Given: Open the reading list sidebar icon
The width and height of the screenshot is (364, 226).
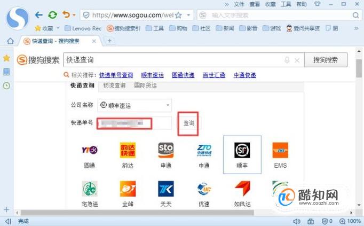Looking at the screenshot, I should click(6, 72).
